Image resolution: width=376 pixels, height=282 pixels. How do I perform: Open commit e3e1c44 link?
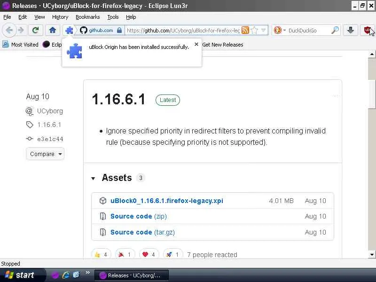point(50,139)
